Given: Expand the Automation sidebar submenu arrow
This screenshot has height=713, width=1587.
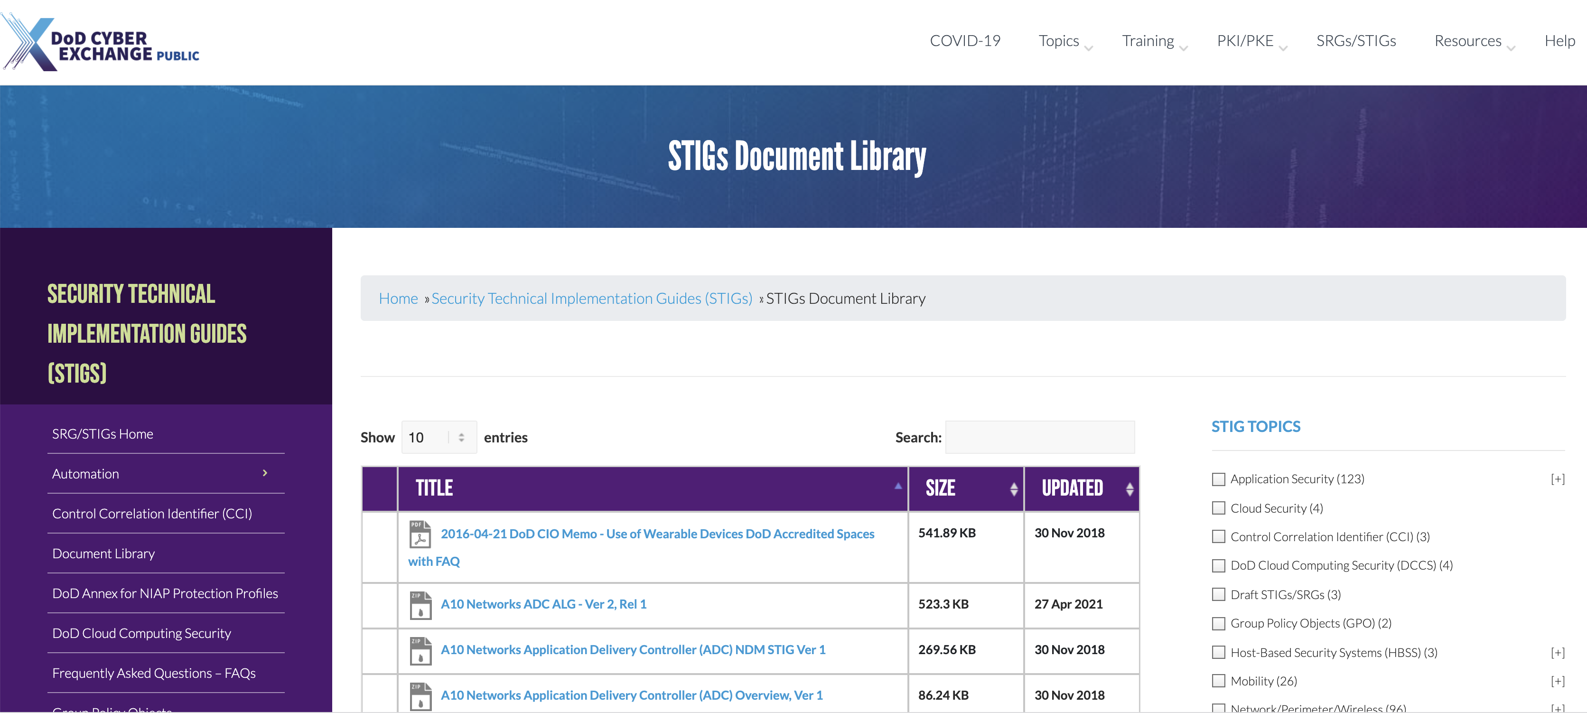Looking at the screenshot, I should [265, 473].
